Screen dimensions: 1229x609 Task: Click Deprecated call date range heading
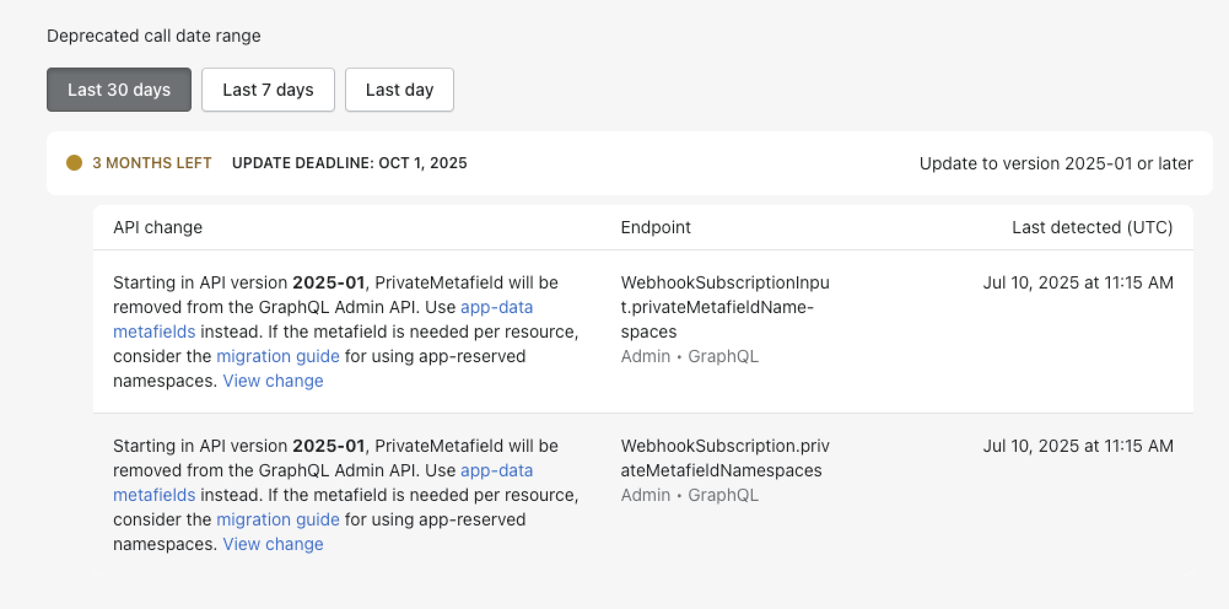coord(153,36)
